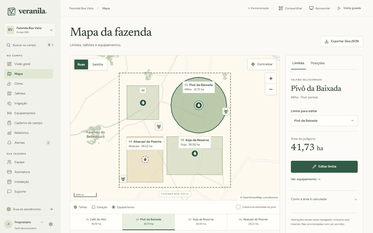Open settings gear next to Proprietário

click(51, 224)
